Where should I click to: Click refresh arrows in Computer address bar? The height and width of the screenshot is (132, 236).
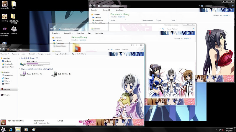coord(112,49)
